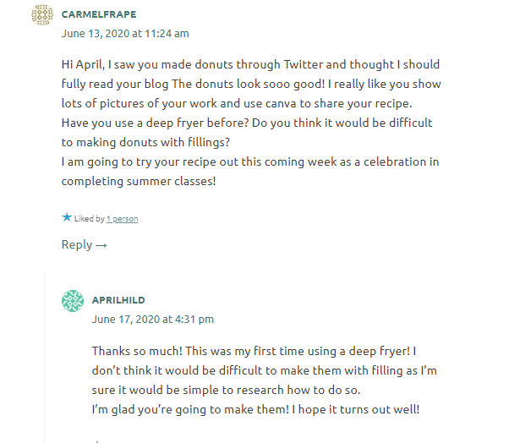Click the APRILHILD green avatar
This screenshot has height=443, width=520.
pyautogui.click(x=73, y=301)
